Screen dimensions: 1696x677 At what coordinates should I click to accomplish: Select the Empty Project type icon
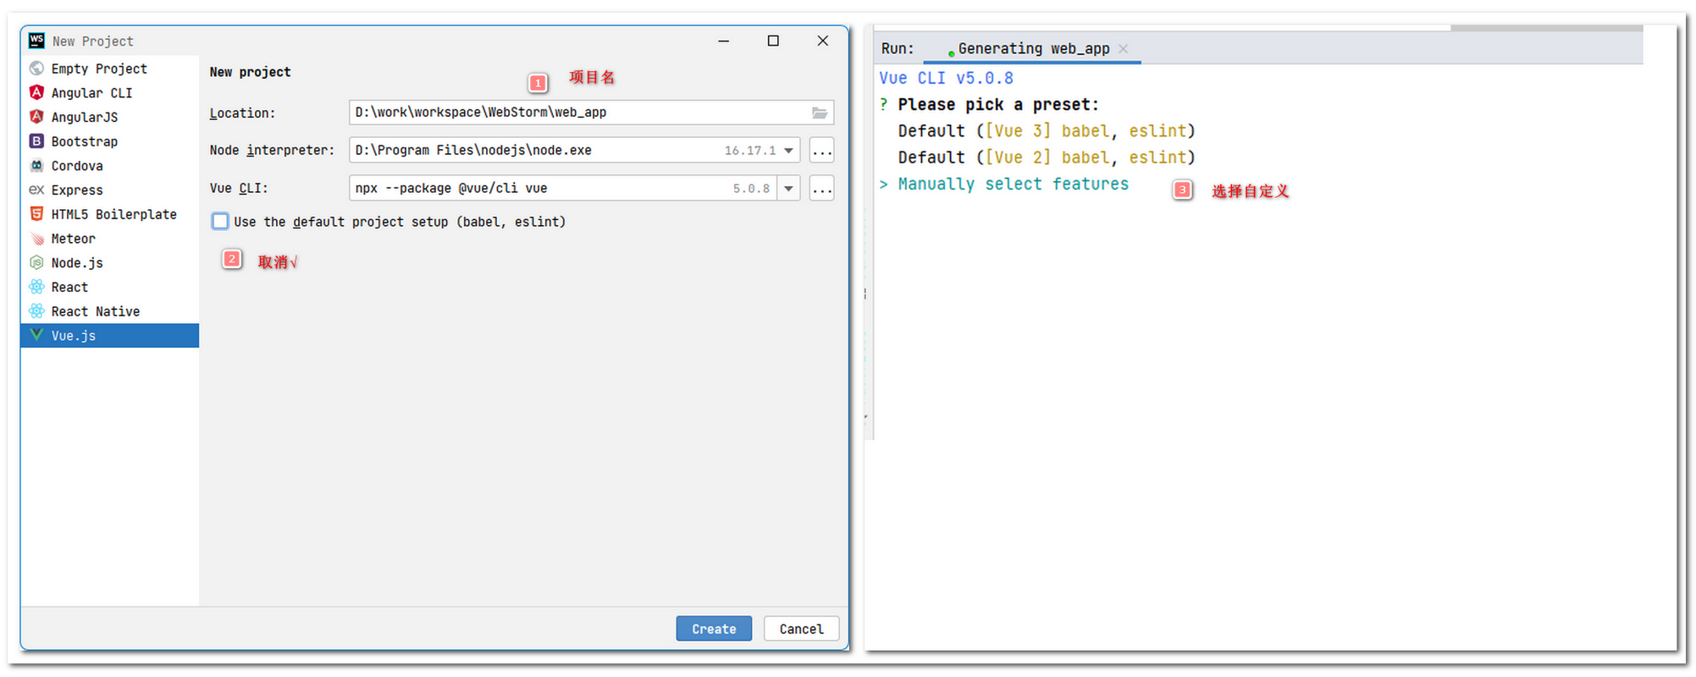[x=36, y=69]
